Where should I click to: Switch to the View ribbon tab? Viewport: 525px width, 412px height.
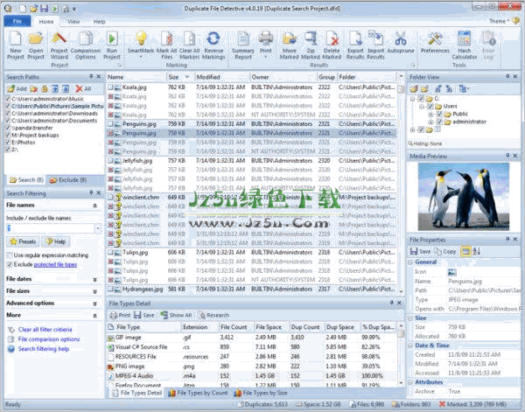click(73, 21)
